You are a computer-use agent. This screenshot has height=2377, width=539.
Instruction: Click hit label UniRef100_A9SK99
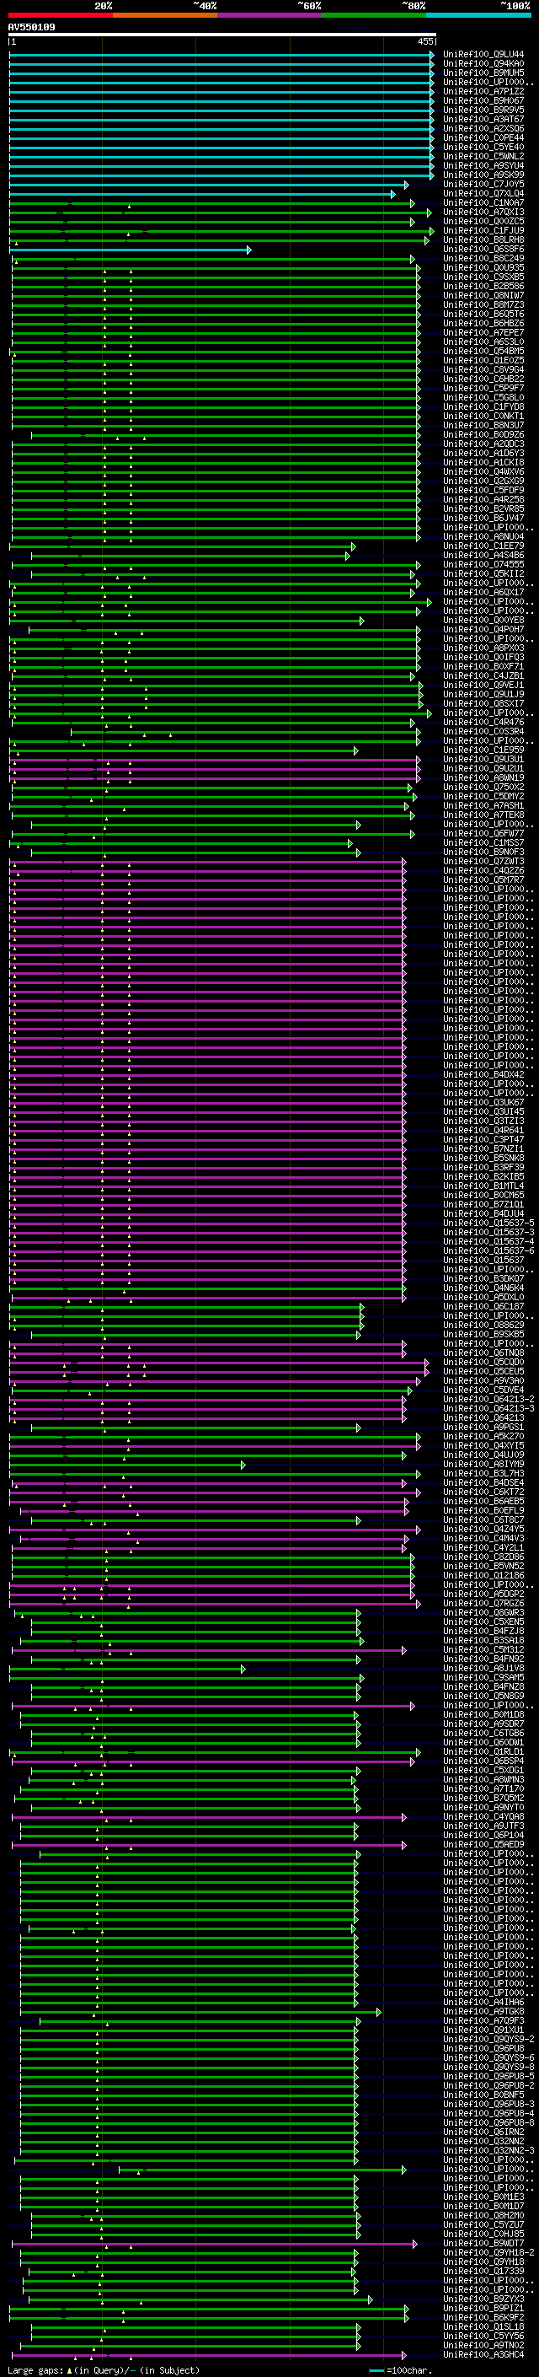click(x=483, y=175)
